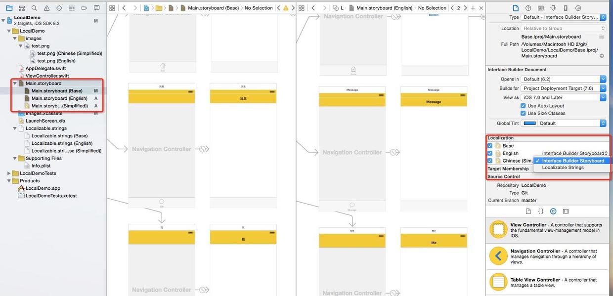Open the Code Snippet library braces icon
Viewport: 613px width, 296px height.
coord(540,211)
